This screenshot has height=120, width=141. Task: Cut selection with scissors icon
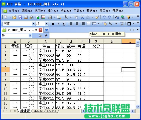pos(82,17)
